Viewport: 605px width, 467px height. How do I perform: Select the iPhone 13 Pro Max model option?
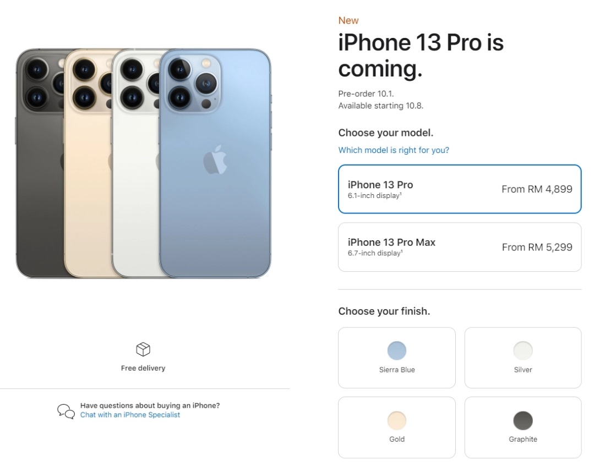(x=460, y=247)
